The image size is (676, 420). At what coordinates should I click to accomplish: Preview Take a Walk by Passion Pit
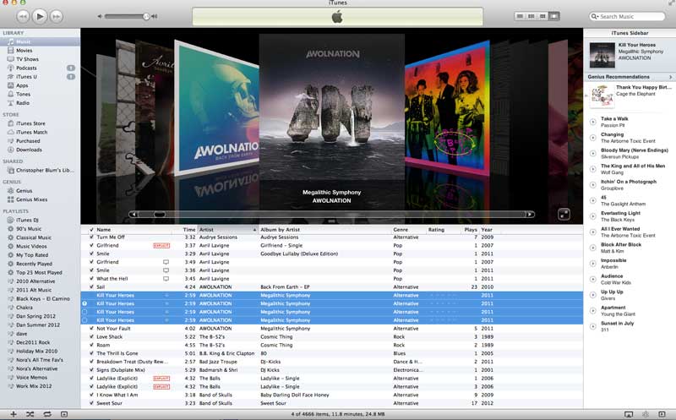coord(593,122)
